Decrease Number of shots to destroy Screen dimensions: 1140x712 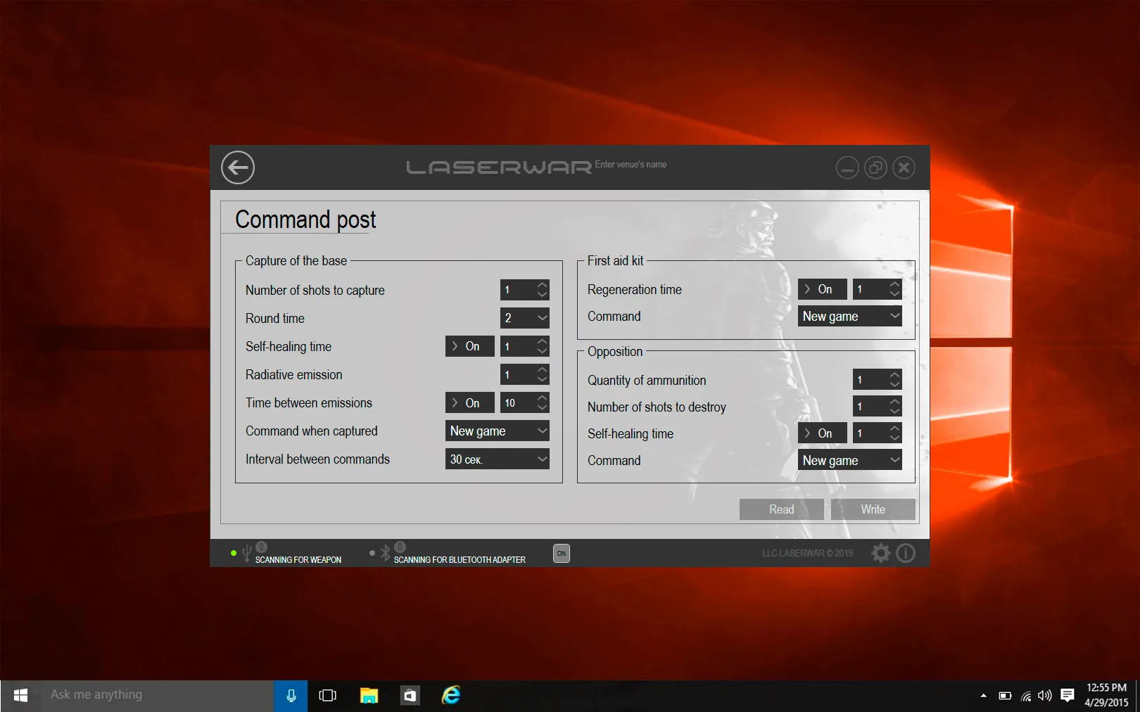894,412
